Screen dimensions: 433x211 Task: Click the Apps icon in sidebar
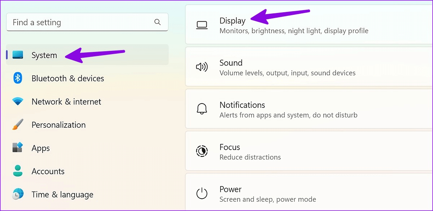pyautogui.click(x=18, y=148)
